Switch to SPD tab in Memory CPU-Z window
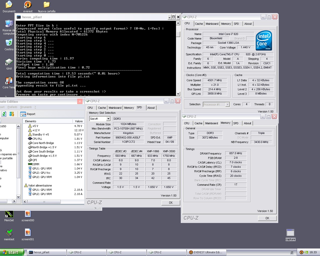320x256 pixels. pos(236,123)
